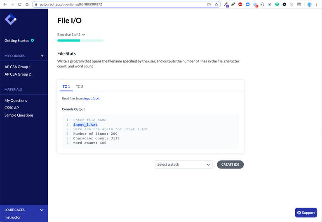The width and height of the screenshot is (322, 222).
Task: Open the grid tab manager extension
Action: point(299,4)
